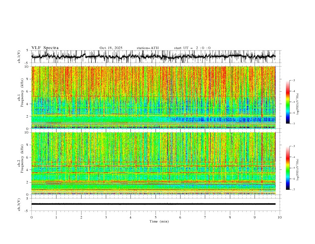Click the time axis tick label 10
Image resolution: width=315 pixels, height=244 pixels.
tap(280, 217)
